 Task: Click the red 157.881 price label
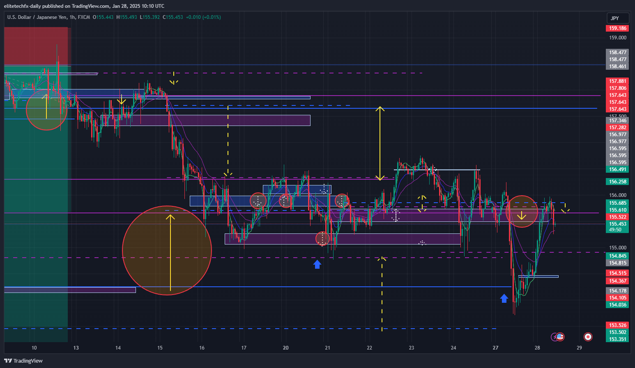coord(617,81)
